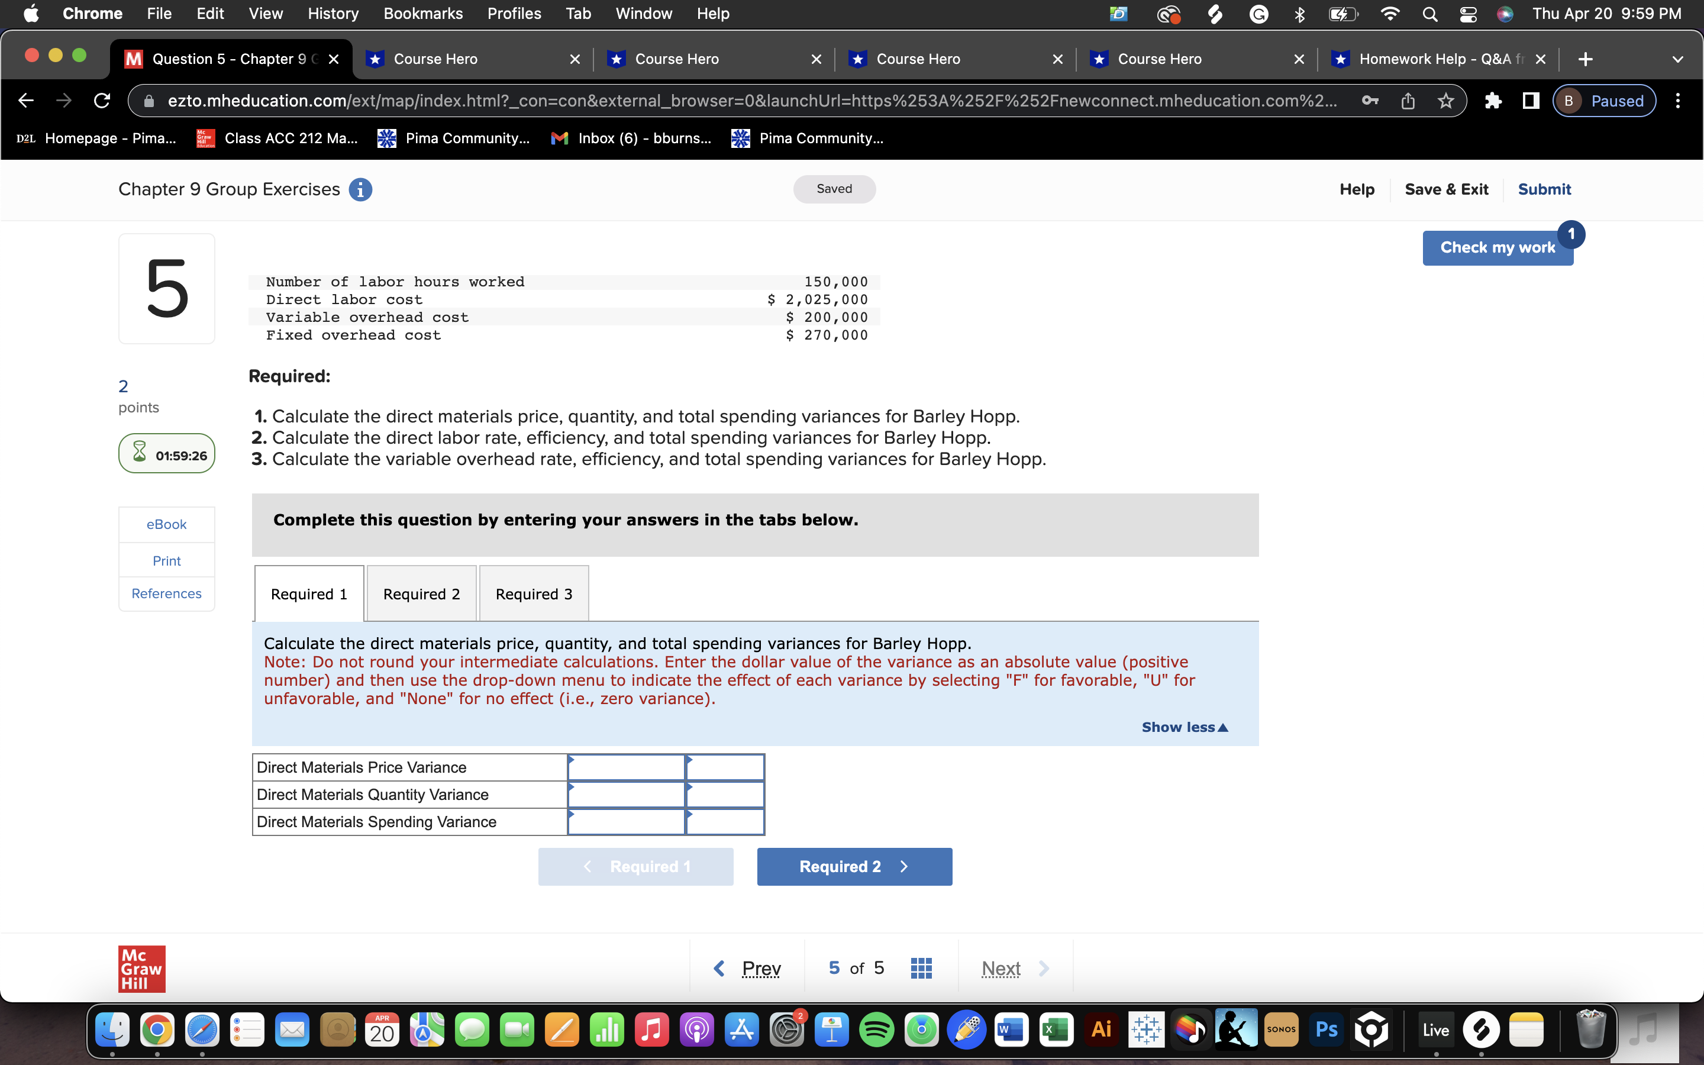Click the browser reload page icon

102,101
